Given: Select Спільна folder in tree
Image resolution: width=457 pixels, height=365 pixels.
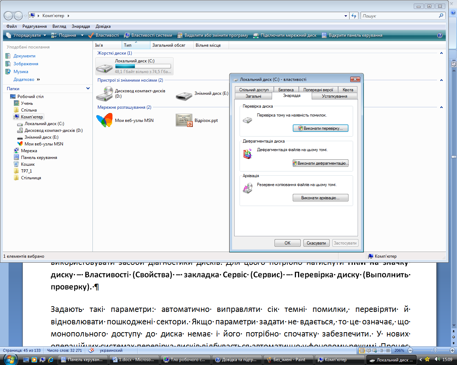Looking at the screenshot, I should [x=29, y=110].
